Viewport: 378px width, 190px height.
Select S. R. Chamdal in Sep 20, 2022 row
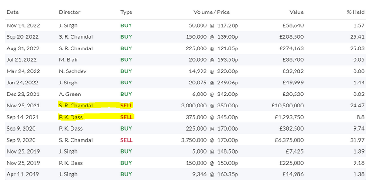(76, 37)
